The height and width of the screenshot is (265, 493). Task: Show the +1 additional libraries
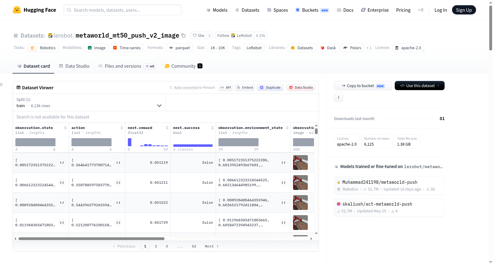[x=369, y=48]
